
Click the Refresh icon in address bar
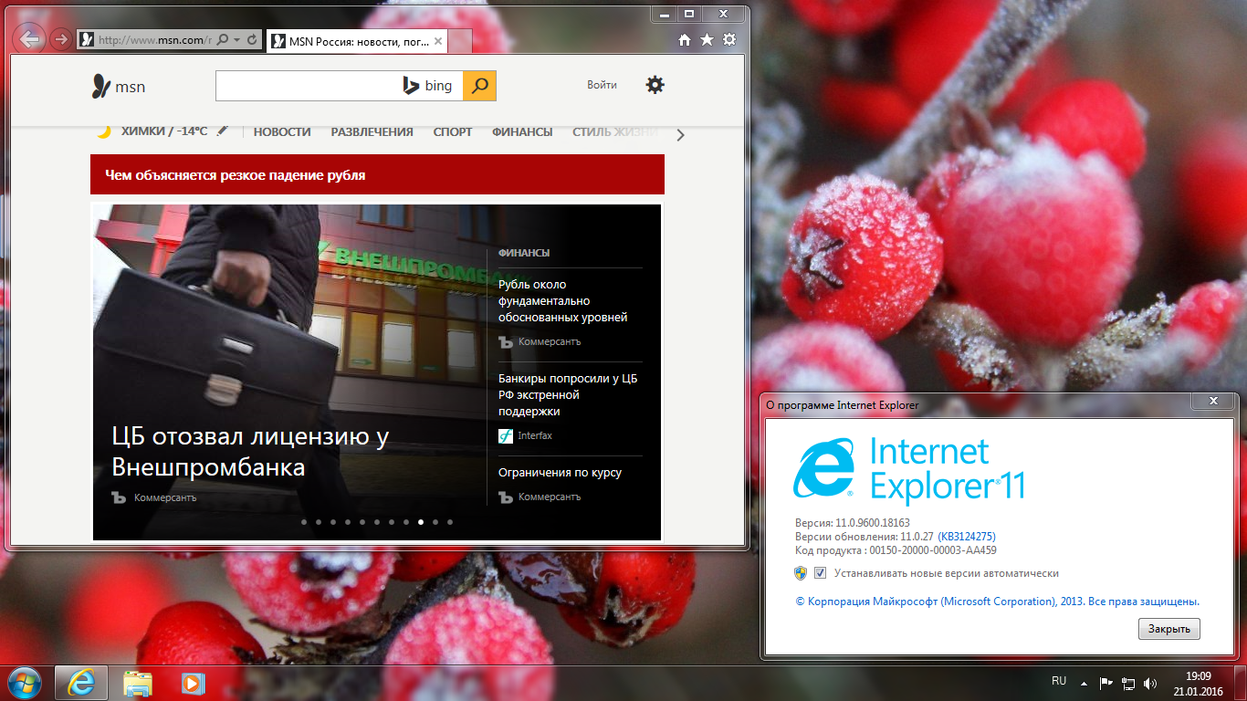(x=253, y=40)
